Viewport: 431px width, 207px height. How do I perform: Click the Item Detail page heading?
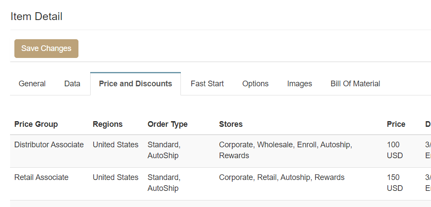(x=37, y=17)
